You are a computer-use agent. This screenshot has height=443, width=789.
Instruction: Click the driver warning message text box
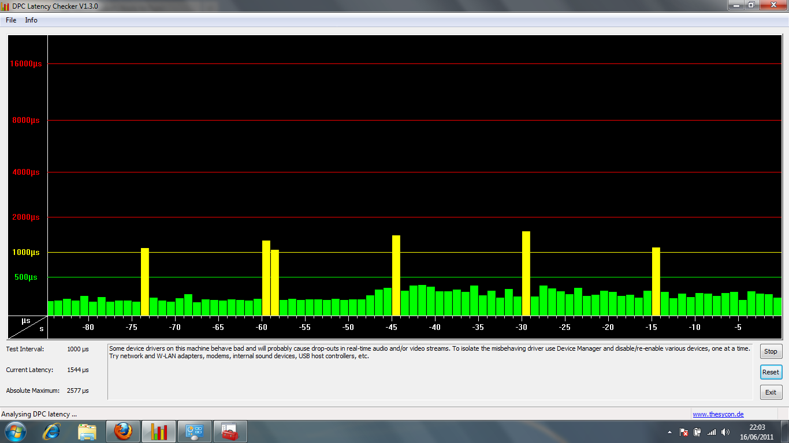430,372
